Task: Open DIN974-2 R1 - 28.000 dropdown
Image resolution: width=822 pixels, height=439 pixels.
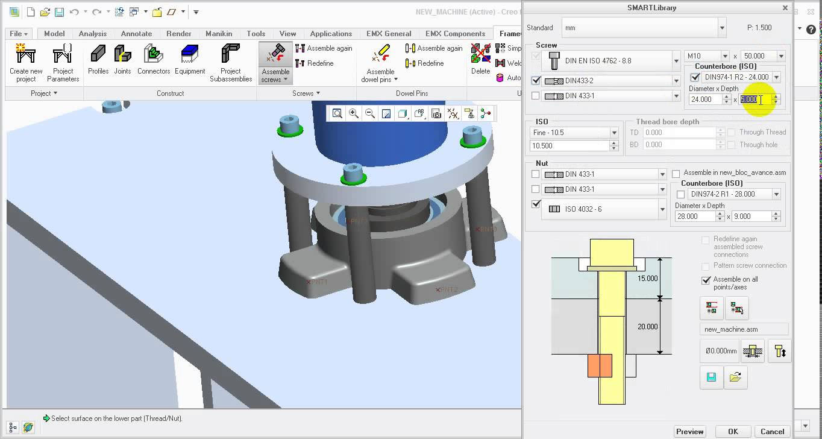Action: tap(776, 194)
